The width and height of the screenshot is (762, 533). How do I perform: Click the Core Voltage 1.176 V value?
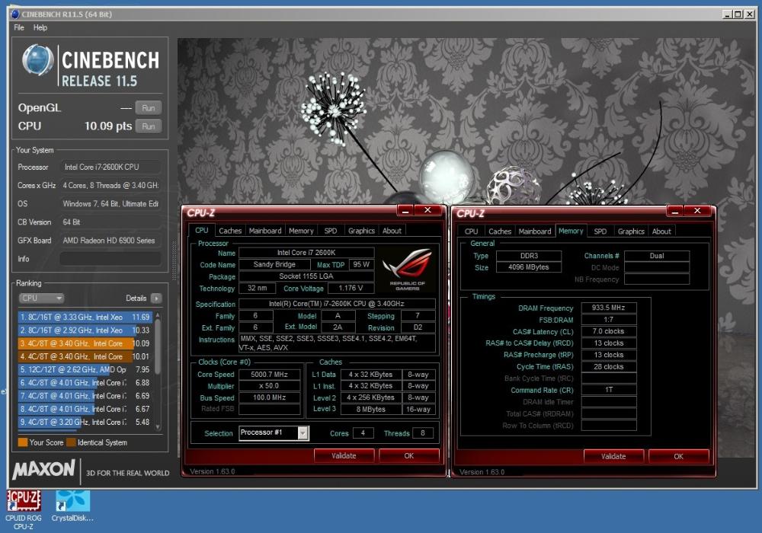351,288
